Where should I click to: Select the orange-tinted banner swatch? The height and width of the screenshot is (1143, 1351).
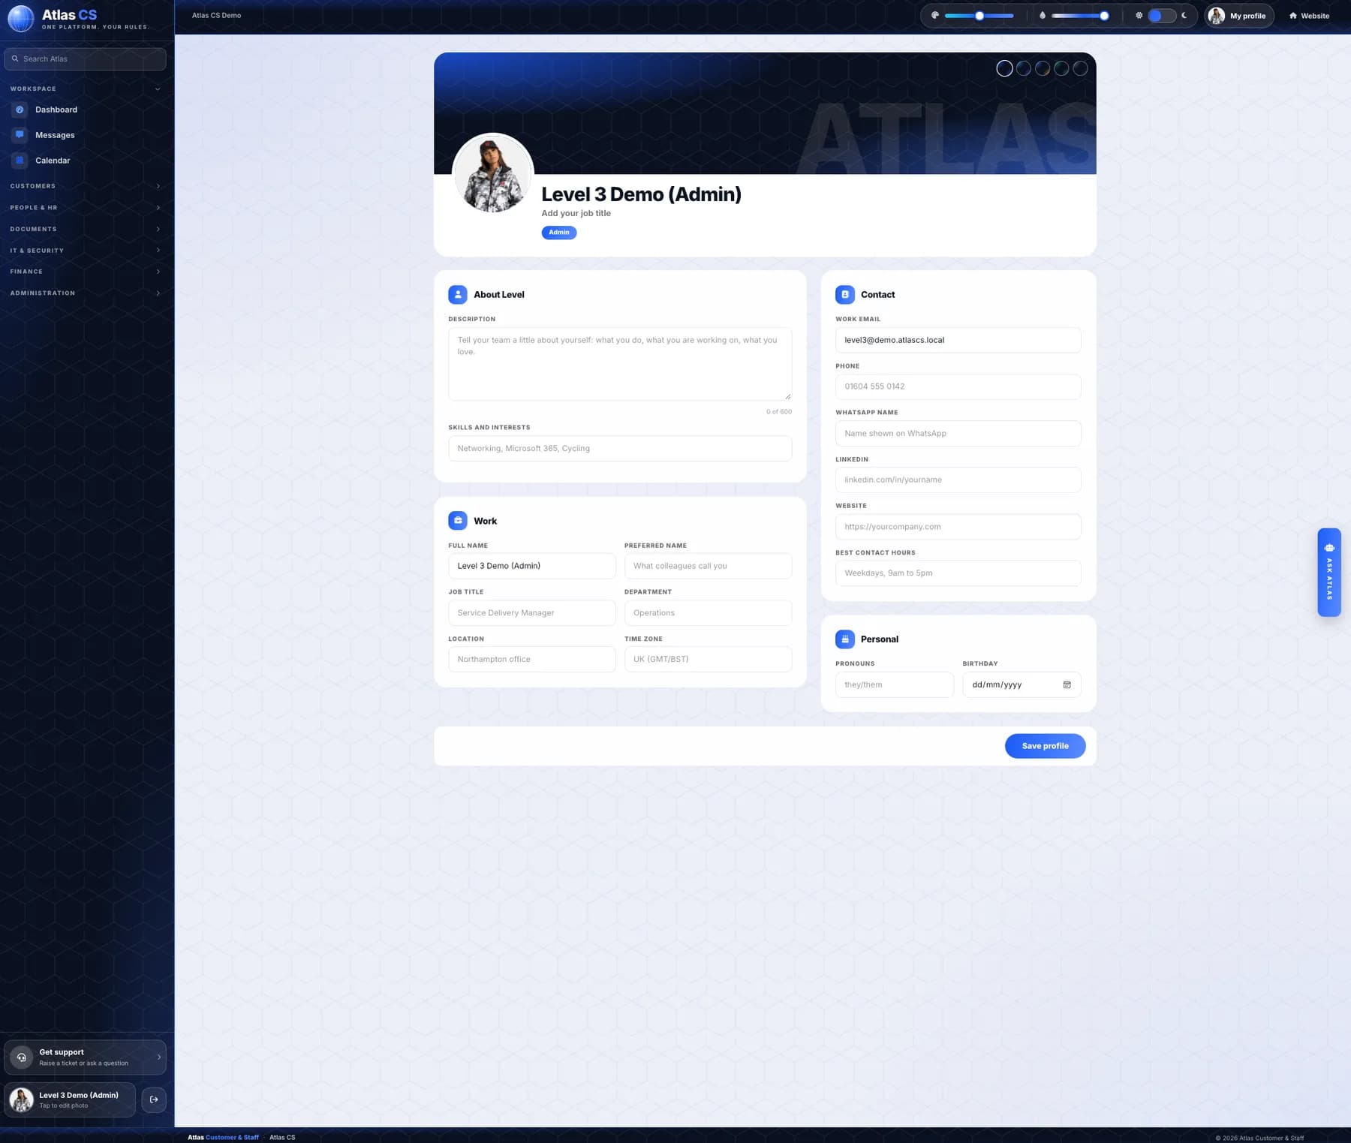coord(1043,68)
